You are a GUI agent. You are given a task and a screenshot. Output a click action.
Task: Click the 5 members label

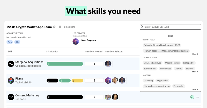pos(69,27)
